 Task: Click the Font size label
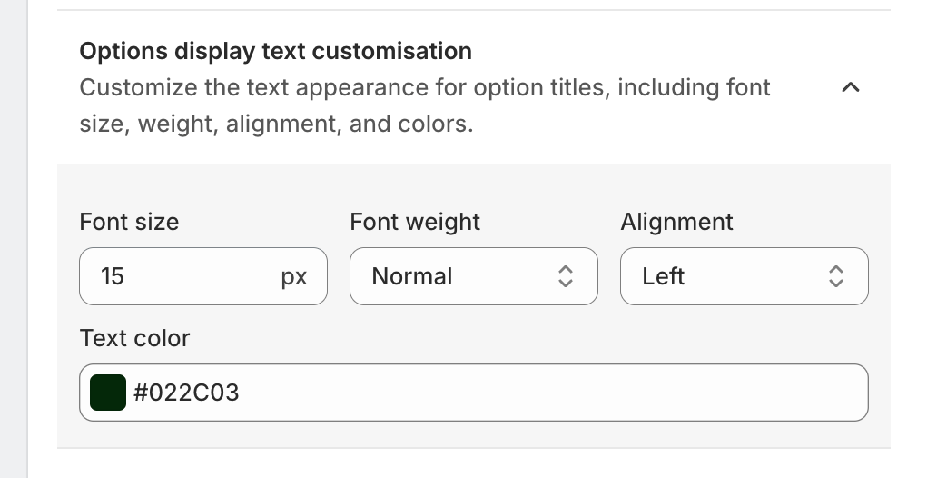tap(129, 222)
